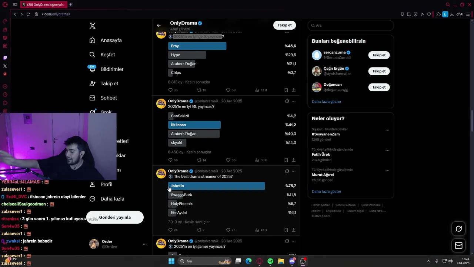The image size is (474, 267).
Task: Expand hidden system tray icons
Action: pos(429,261)
